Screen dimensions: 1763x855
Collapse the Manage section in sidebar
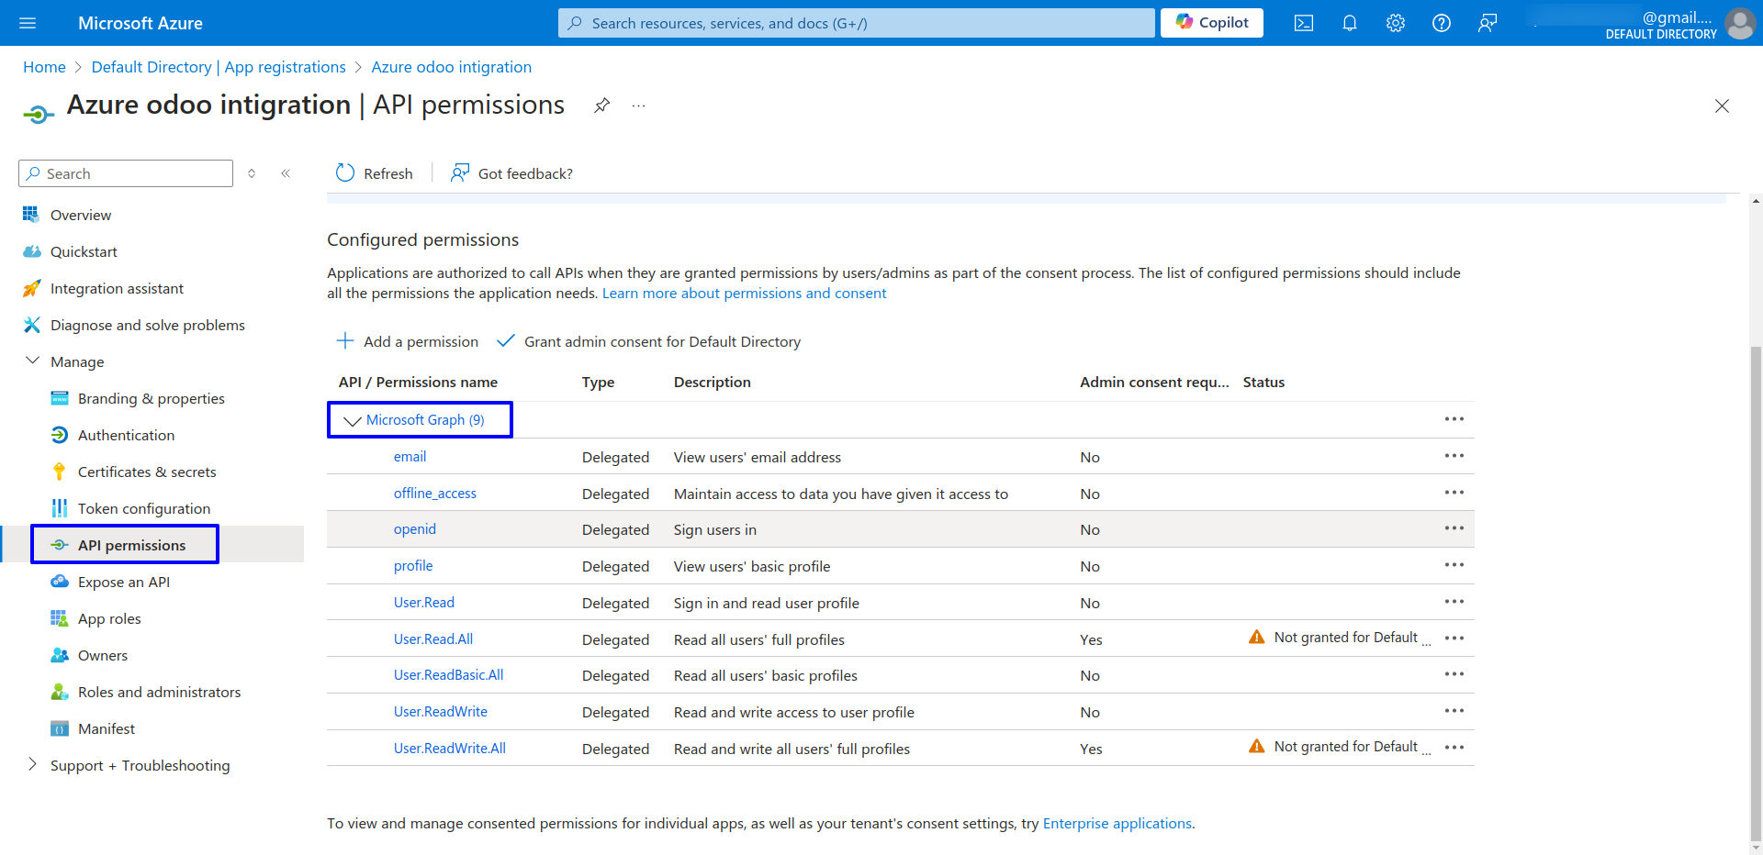click(33, 361)
